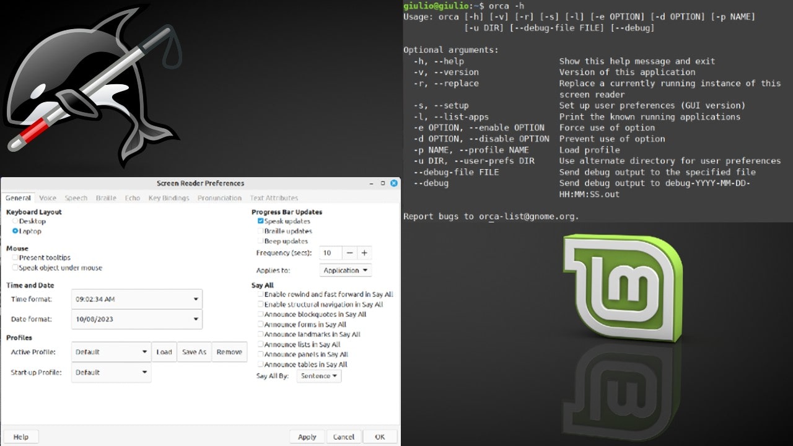Screen dimensions: 793x446
Task: Click the 'orca -h' command in terminal
Action: 506,6
